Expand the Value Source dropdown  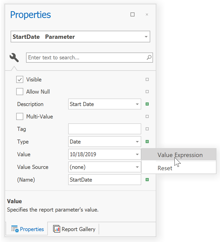pos(138,167)
